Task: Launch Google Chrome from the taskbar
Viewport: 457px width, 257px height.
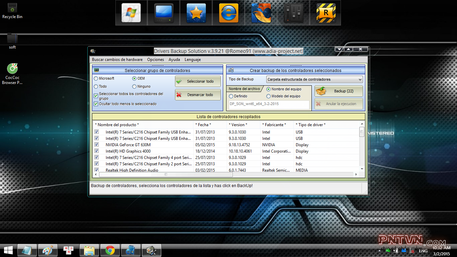Action: (x=110, y=250)
